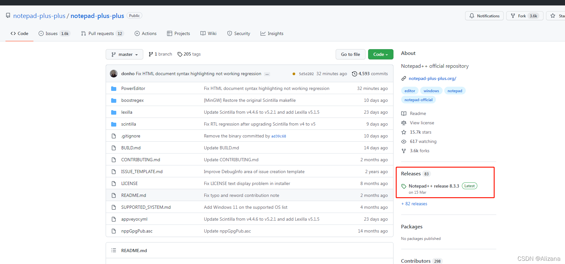Open the notepad-plus-plus owner link
565x264 pixels.
point(39,16)
